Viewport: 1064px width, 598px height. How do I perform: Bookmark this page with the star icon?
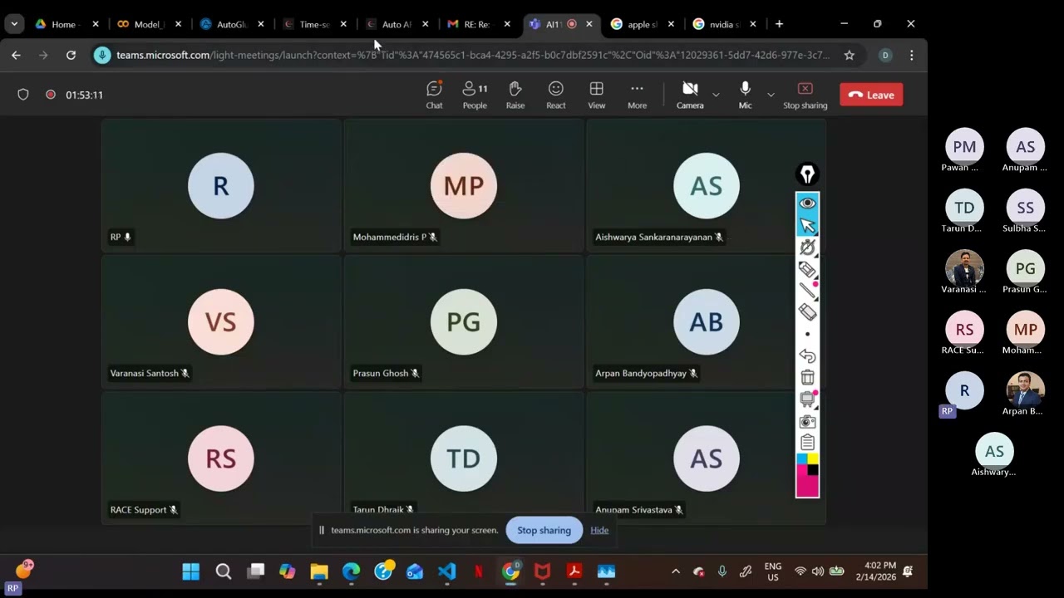coord(849,55)
